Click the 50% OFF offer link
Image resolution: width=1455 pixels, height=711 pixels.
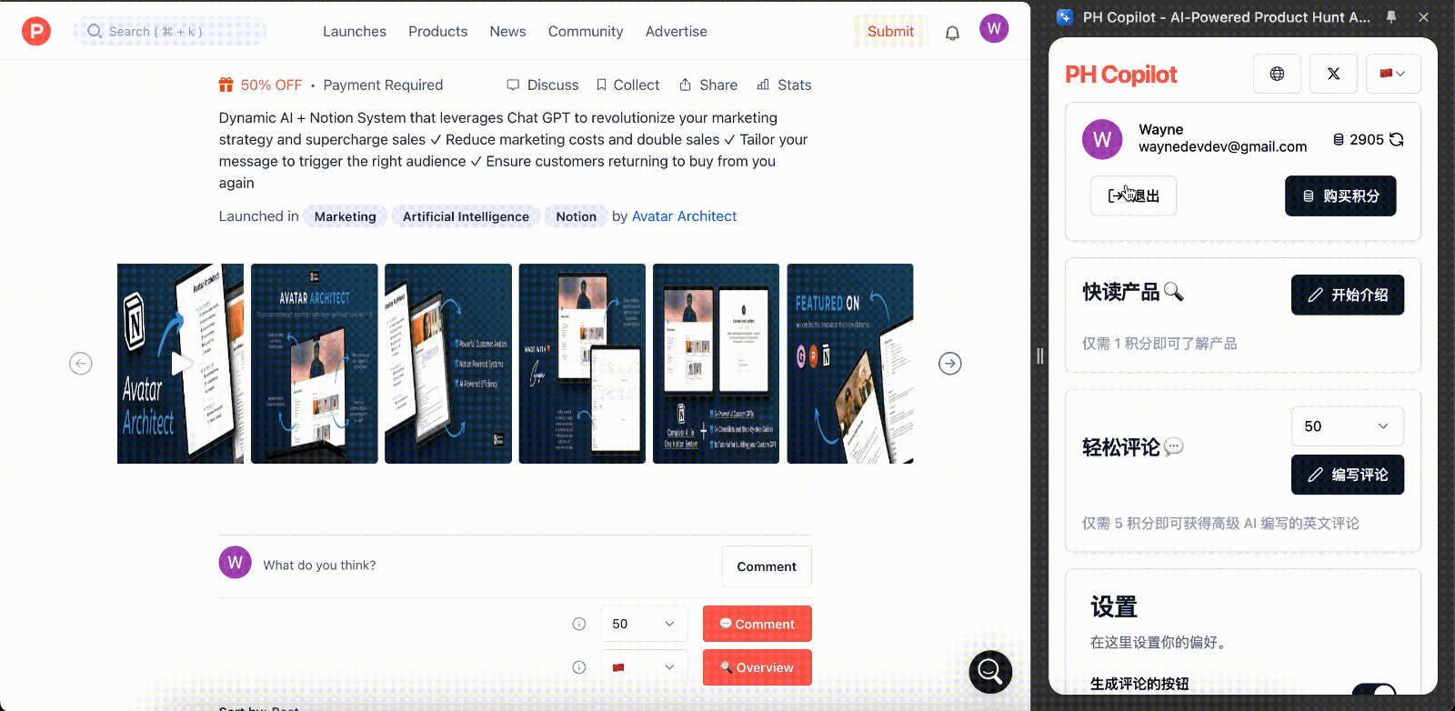point(271,85)
